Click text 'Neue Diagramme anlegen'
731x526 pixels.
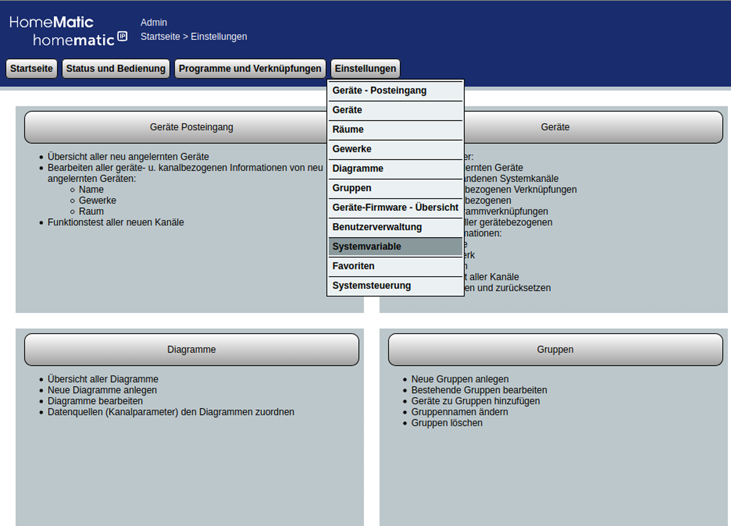pos(102,390)
